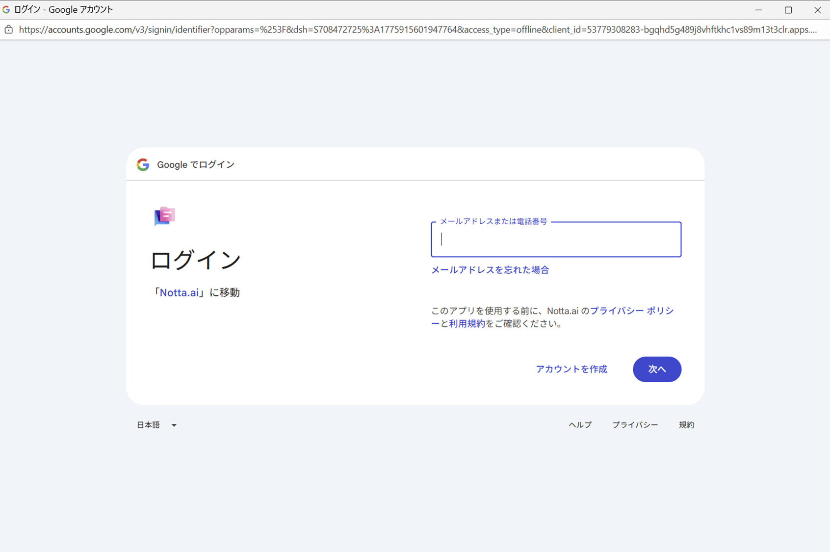Click the lock icon beside the URL
The image size is (830, 552).
point(9,29)
